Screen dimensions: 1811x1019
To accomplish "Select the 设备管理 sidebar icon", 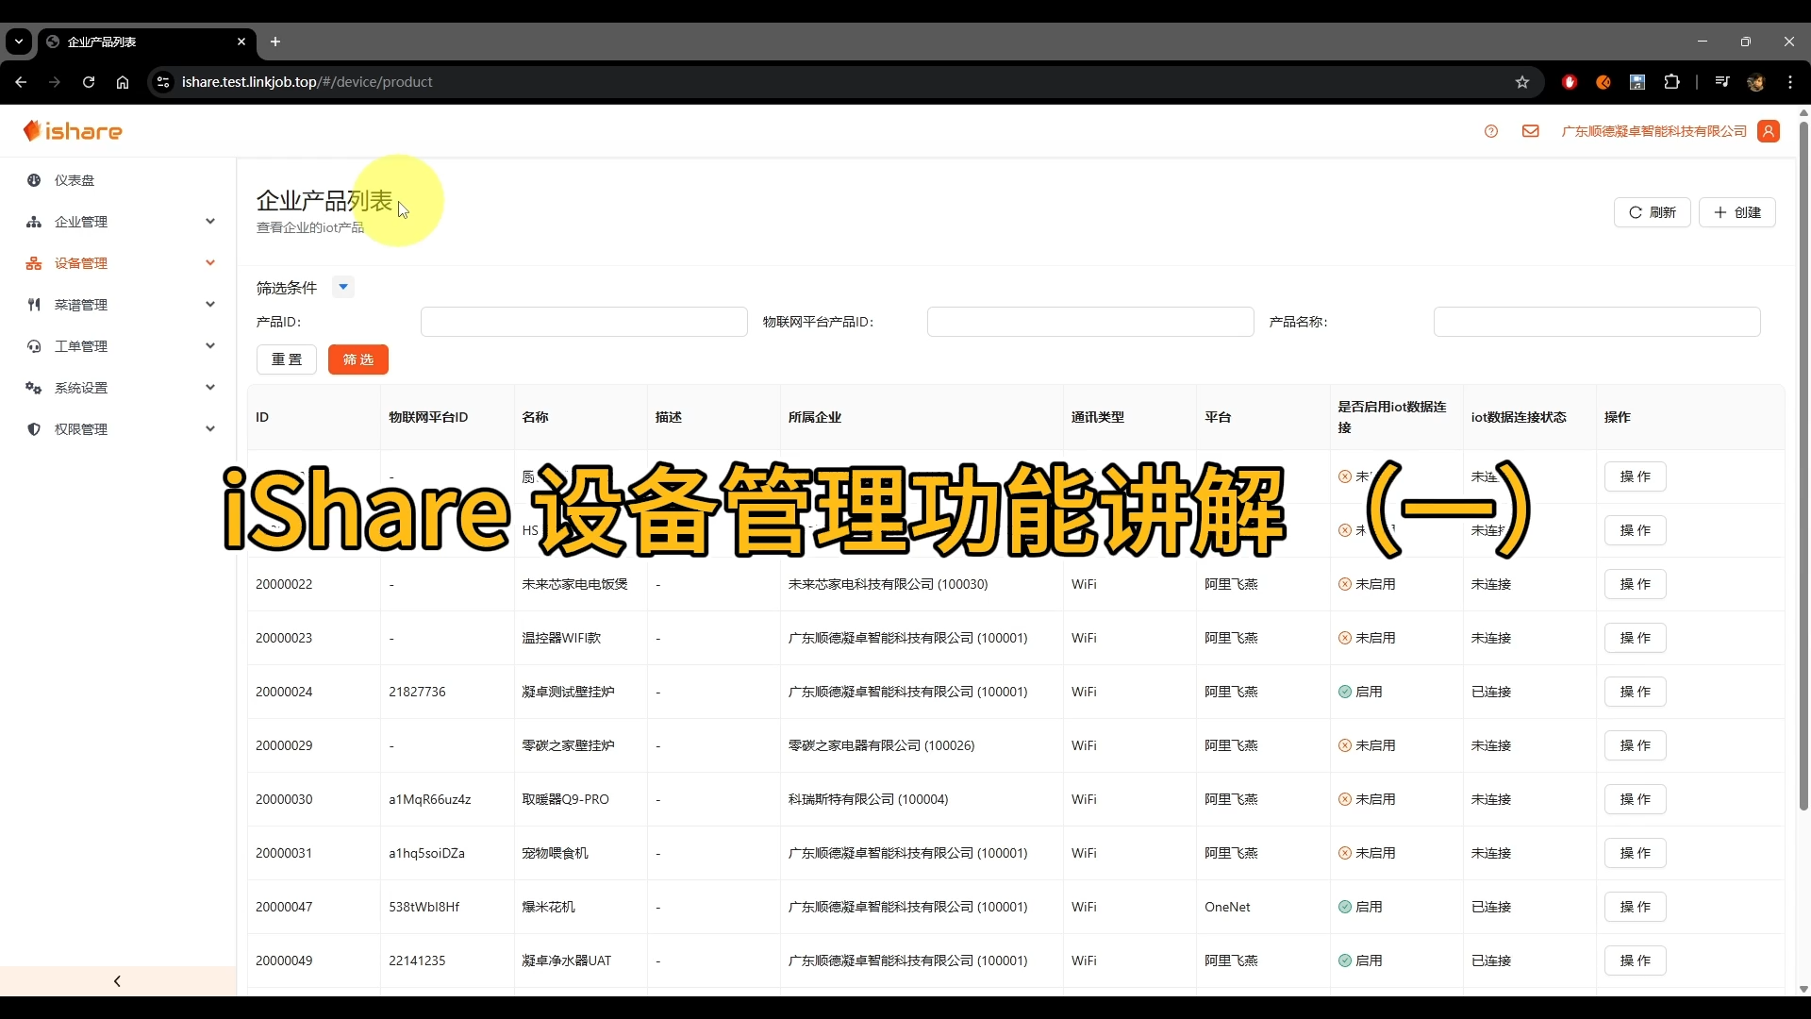I will [x=34, y=263].
